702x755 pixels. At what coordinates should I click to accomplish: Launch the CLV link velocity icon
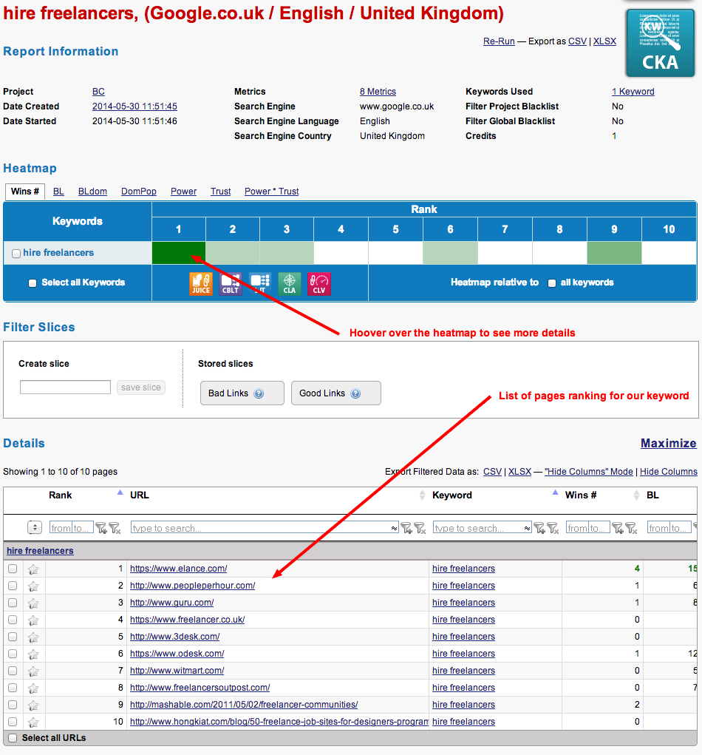(319, 284)
